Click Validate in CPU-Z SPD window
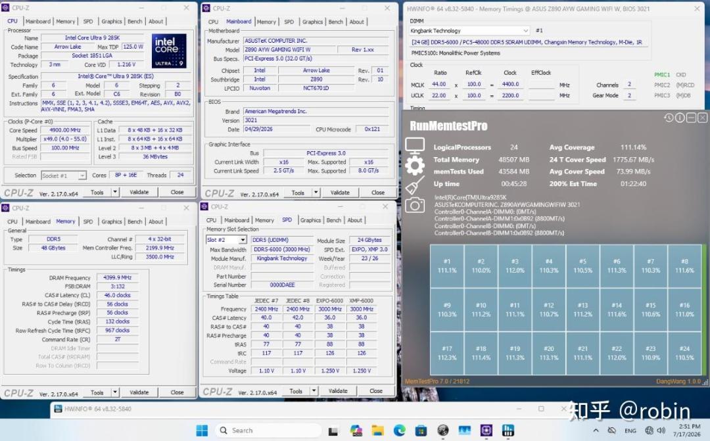This screenshot has height=441, width=710. coord(338,391)
